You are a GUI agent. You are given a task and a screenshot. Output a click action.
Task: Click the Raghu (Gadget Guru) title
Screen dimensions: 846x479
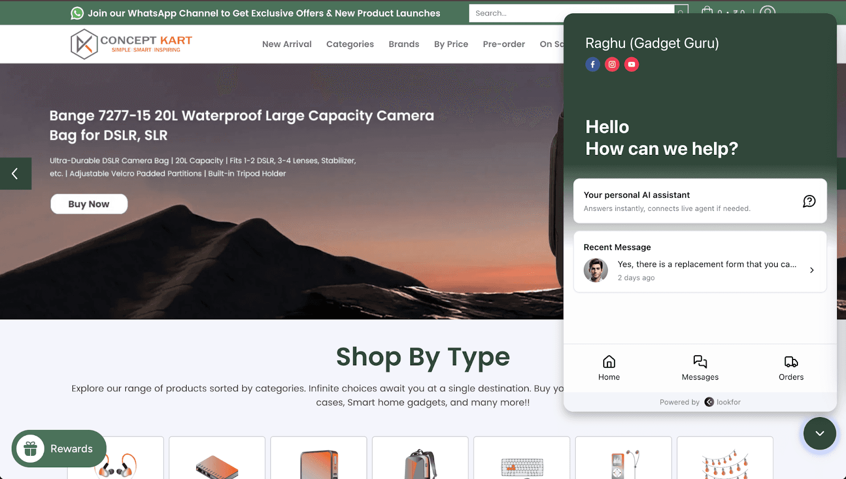click(x=652, y=43)
